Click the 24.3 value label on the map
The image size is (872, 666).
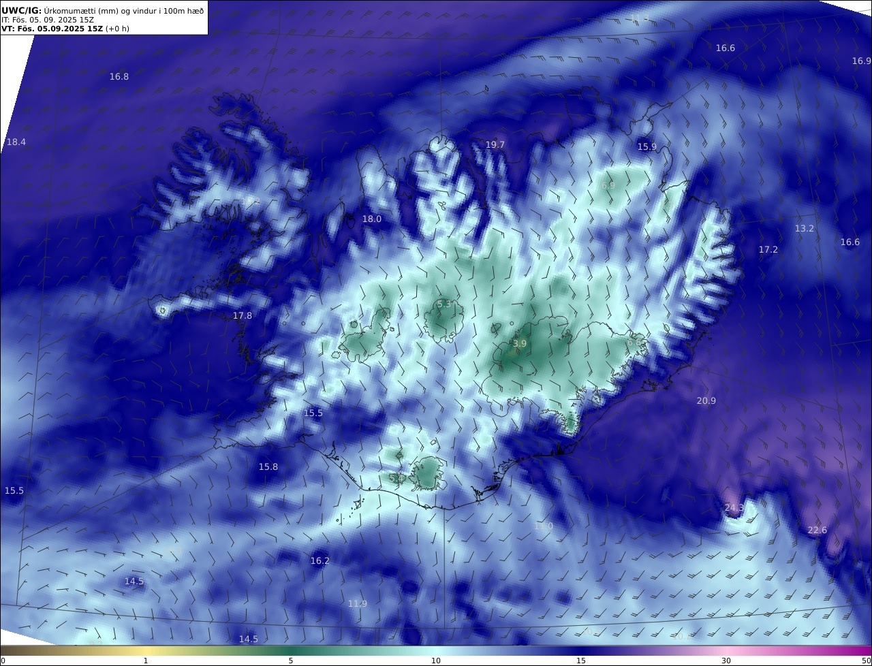[x=734, y=508]
